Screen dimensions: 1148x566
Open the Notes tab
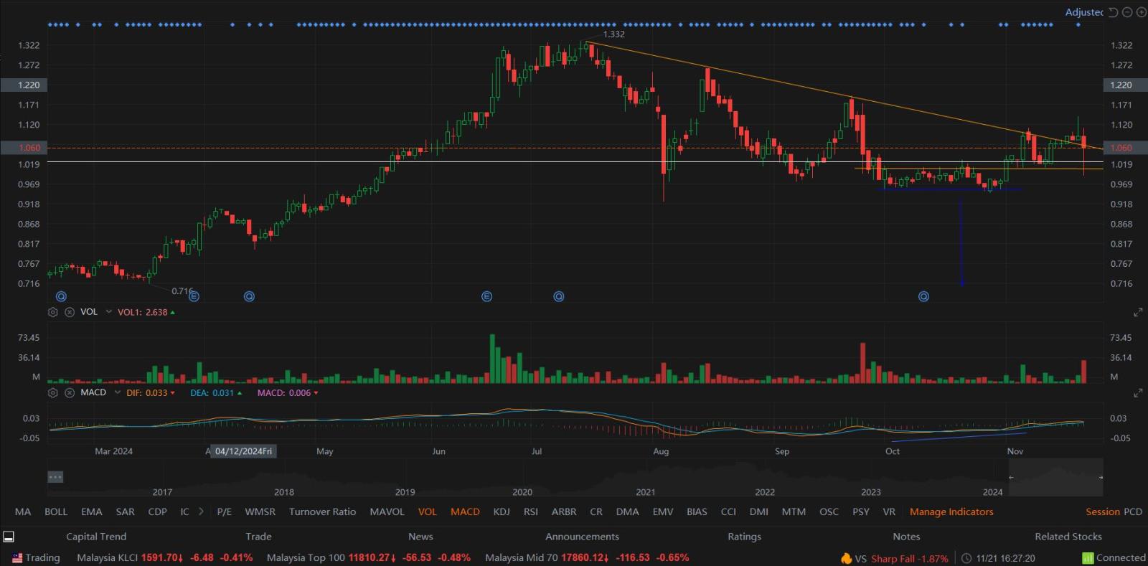pyautogui.click(x=906, y=537)
